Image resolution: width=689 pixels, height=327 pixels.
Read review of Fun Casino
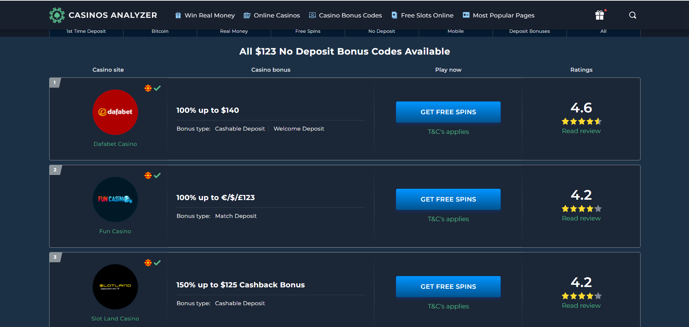tap(582, 218)
